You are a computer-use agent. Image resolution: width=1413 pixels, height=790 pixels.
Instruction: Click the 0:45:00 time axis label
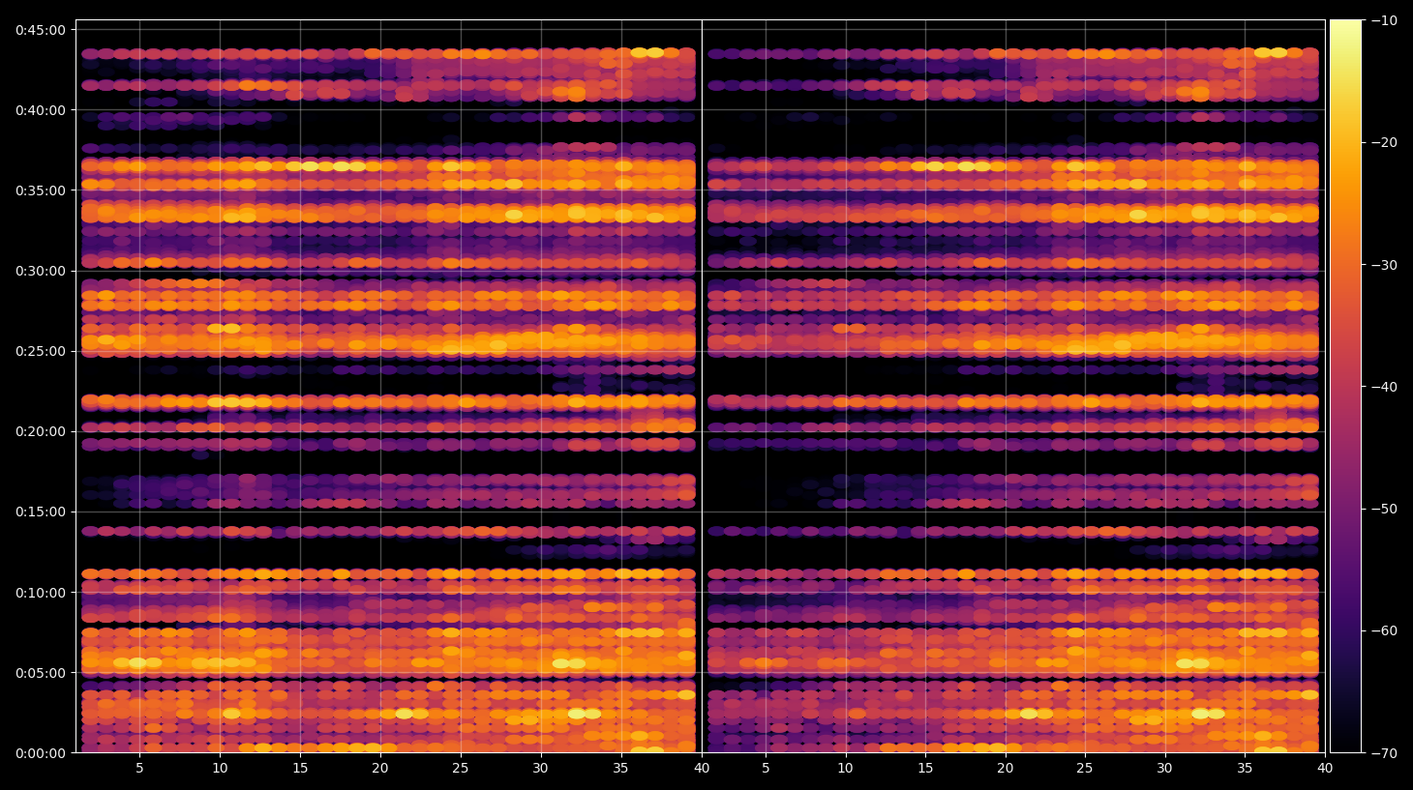click(41, 30)
